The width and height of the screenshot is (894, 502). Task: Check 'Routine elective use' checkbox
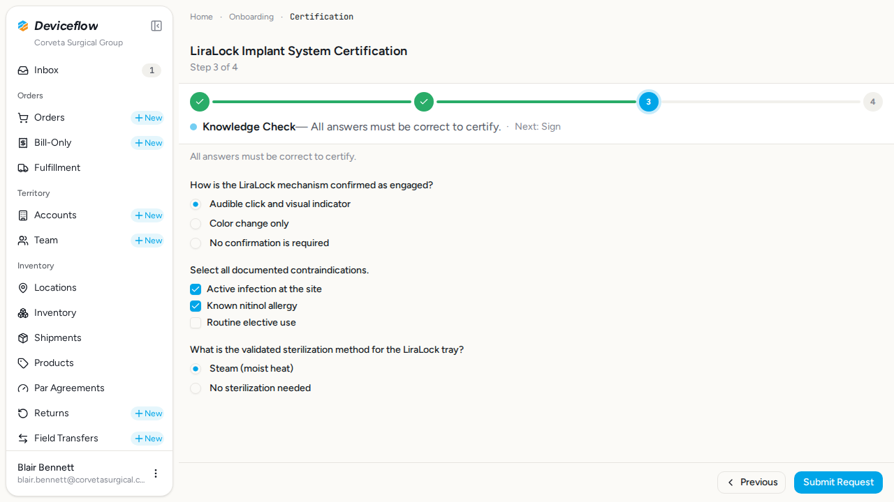tap(196, 323)
